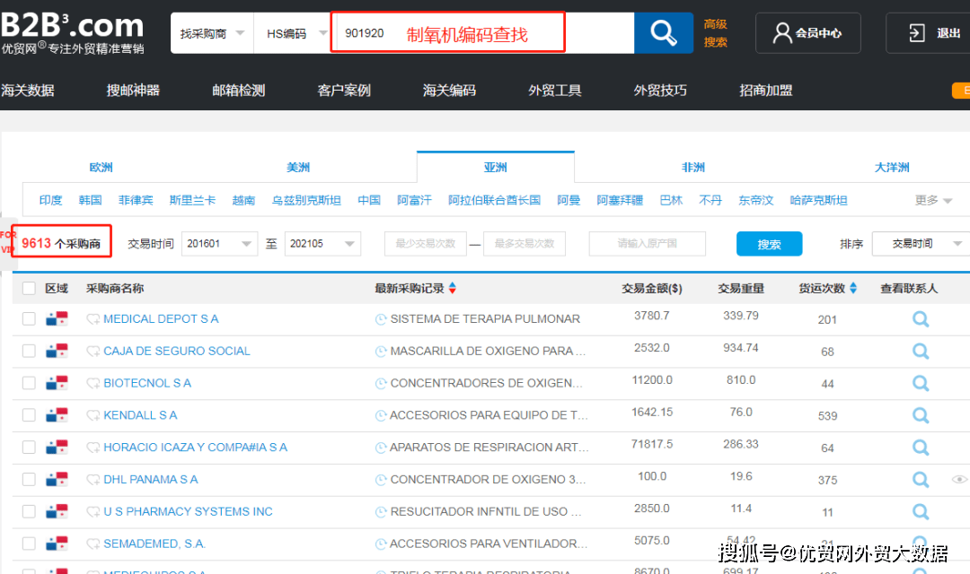Click the 请输入原产国 origin country field

point(647,243)
